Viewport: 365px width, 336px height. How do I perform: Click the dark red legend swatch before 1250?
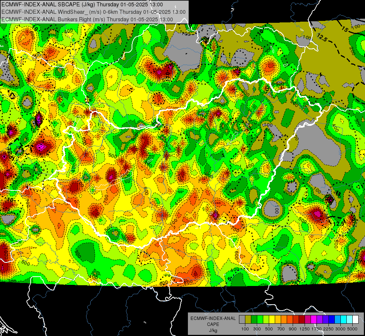click(x=302, y=319)
